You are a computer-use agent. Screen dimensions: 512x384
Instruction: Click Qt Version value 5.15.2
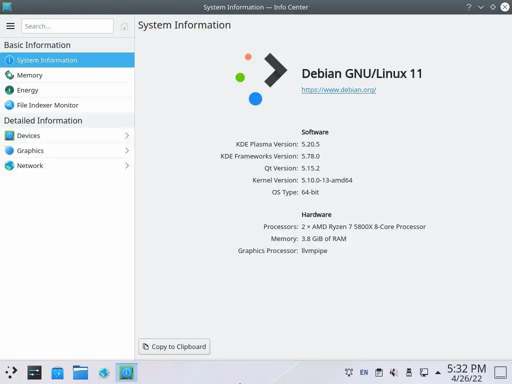tap(310, 168)
